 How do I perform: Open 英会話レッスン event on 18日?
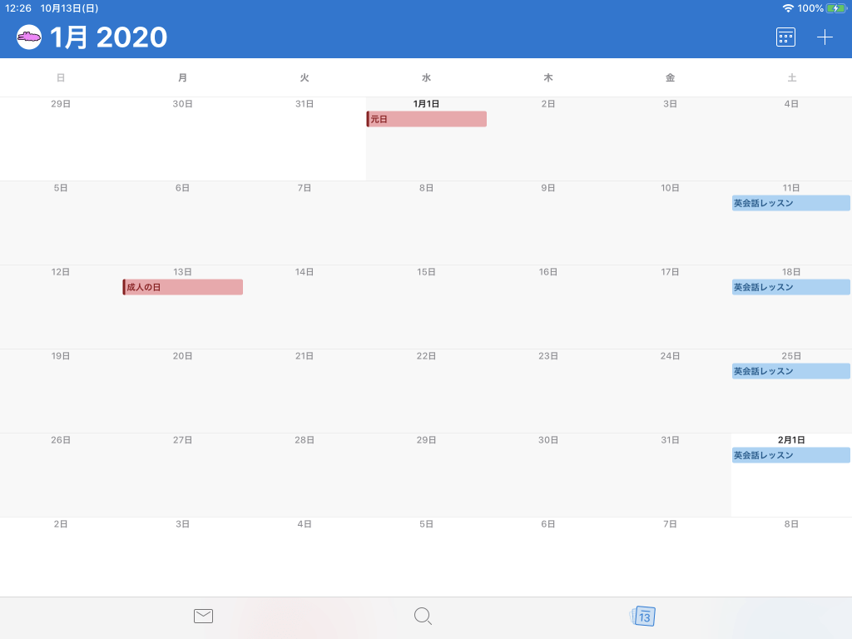point(790,287)
